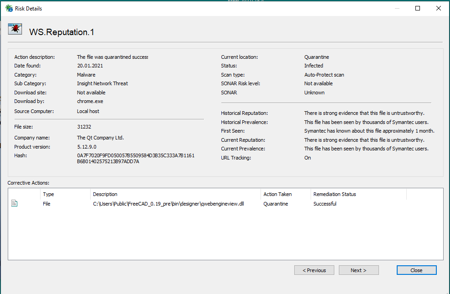Close the window using the title bar X
The height and width of the screenshot is (294, 450).
pyautogui.click(x=438, y=8)
